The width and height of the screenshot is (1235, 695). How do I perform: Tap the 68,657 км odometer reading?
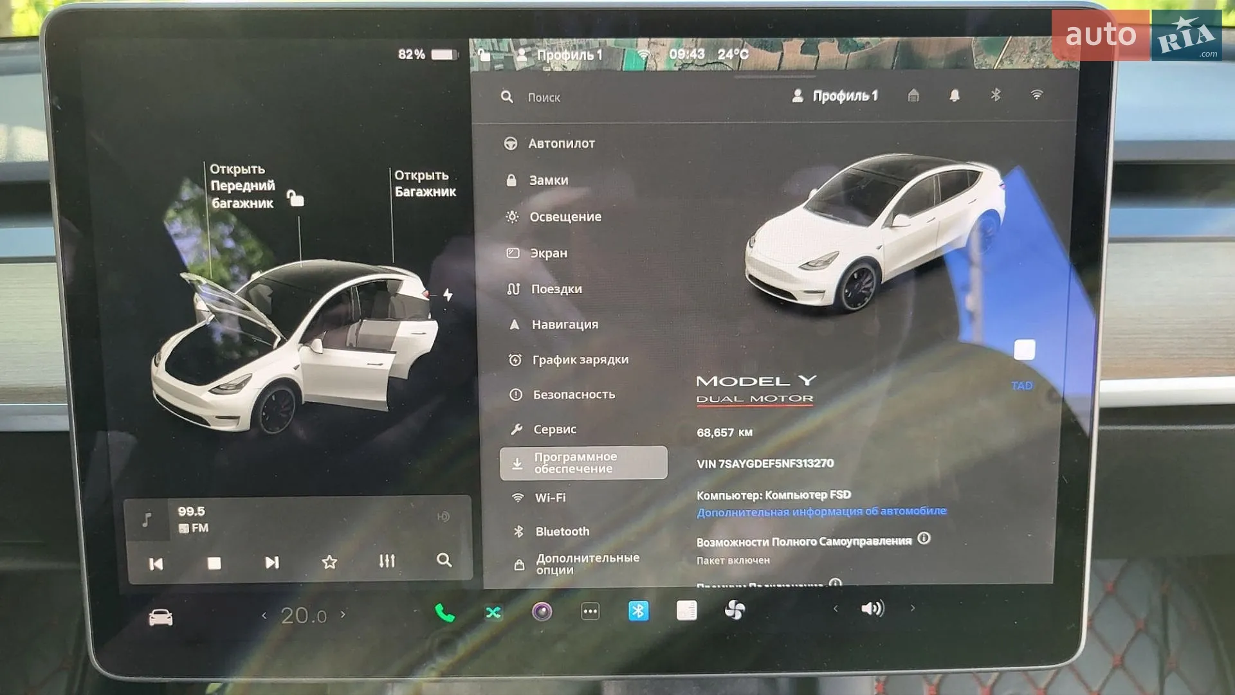click(724, 433)
